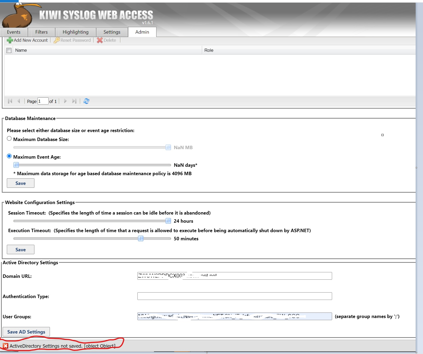Click the '50 minutes' execution timeout value
This screenshot has height=354, width=423.
[186, 239]
